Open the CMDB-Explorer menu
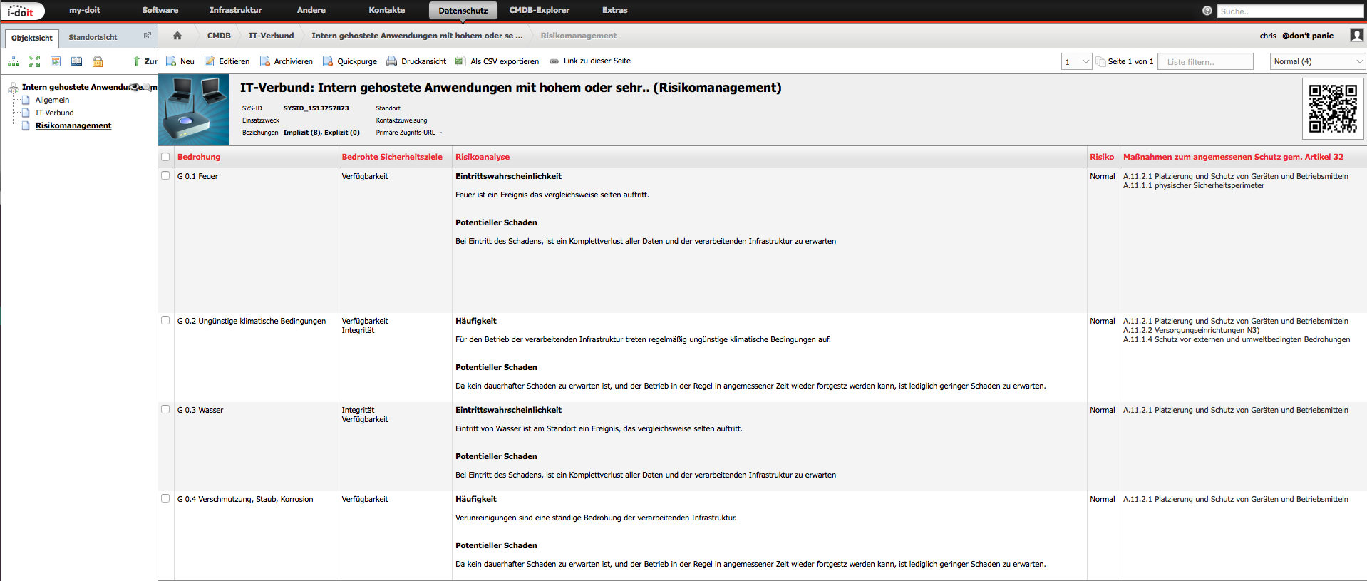Screen dimensions: 1367x581 click(540, 10)
